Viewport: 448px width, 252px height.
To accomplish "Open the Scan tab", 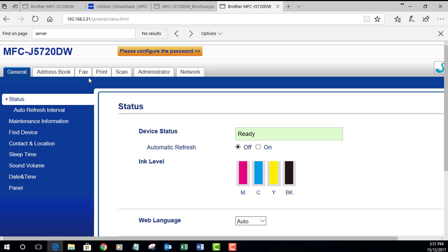I will coord(121,72).
